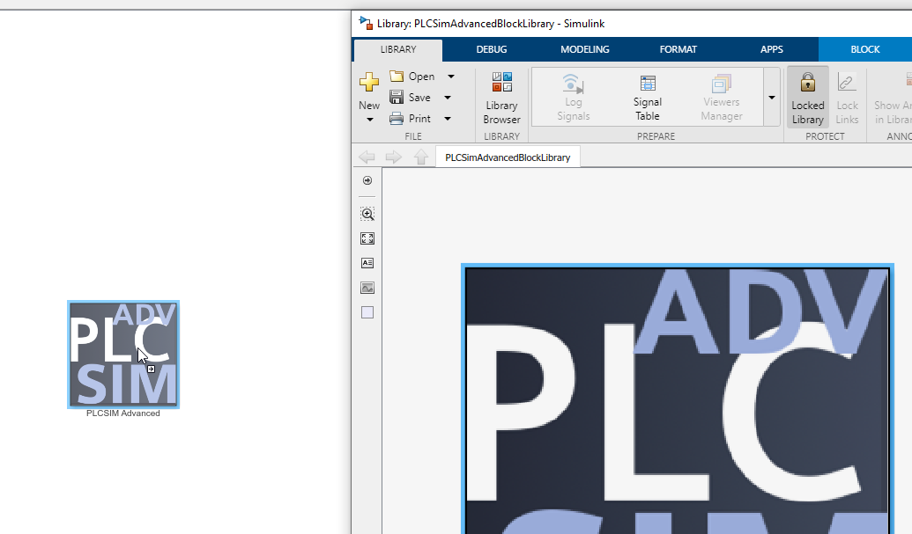Click the navigate Back arrow
This screenshot has height=534, width=912.
pyautogui.click(x=367, y=157)
